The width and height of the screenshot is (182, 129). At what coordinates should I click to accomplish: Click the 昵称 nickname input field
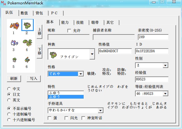(69, 37)
